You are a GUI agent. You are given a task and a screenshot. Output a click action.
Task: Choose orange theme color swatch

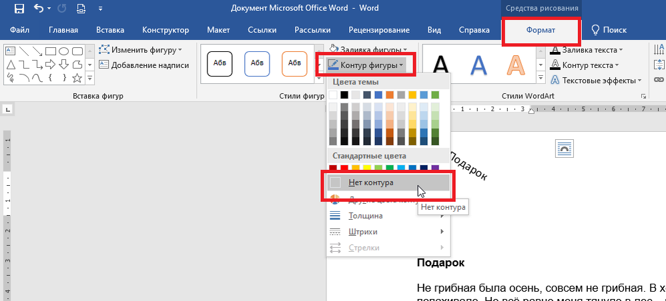click(390, 95)
